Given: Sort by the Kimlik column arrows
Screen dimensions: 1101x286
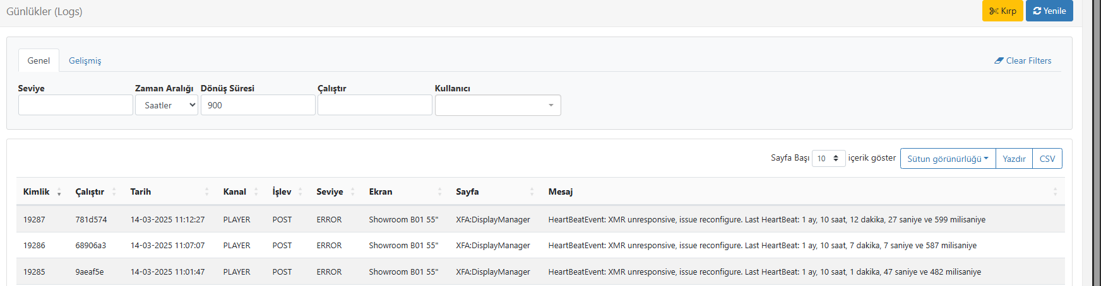Looking at the screenshot, I should 59,192.
